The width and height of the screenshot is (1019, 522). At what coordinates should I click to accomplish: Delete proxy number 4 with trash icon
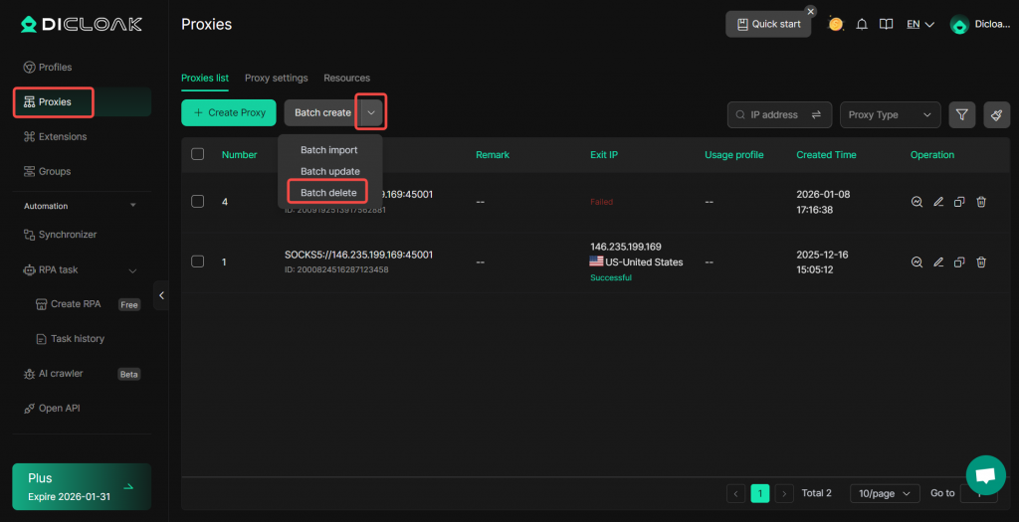(x=981, y=202)
